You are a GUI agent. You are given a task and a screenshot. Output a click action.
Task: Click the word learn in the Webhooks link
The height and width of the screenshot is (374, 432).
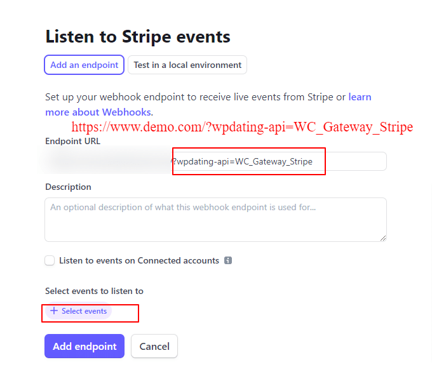tap(360, 97)
